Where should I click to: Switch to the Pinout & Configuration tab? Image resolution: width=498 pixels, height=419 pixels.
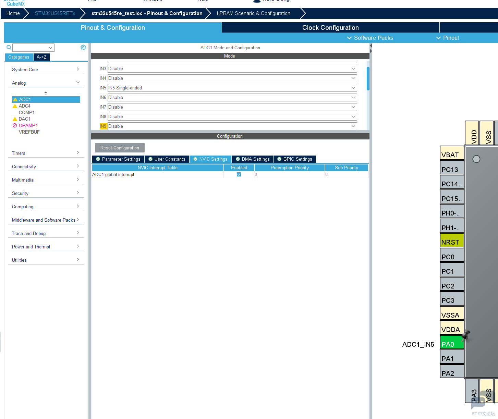coord(113,28)
